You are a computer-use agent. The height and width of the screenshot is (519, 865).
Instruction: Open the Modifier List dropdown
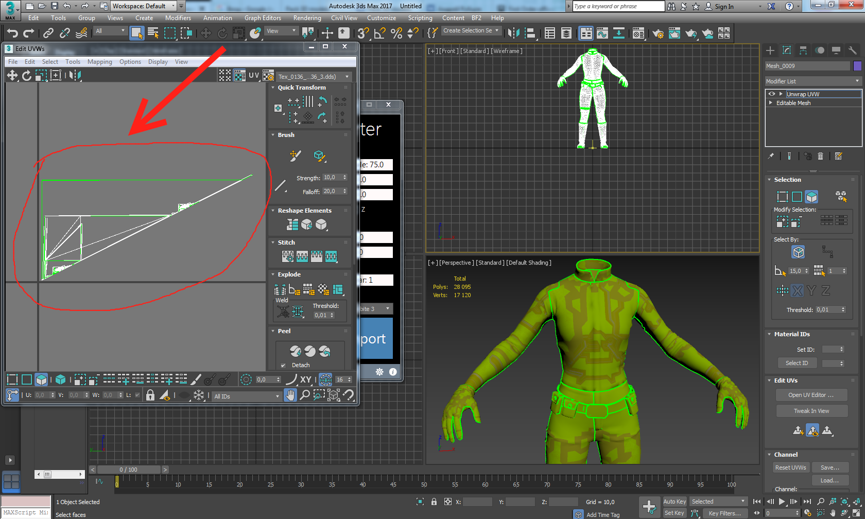(813, 81)
